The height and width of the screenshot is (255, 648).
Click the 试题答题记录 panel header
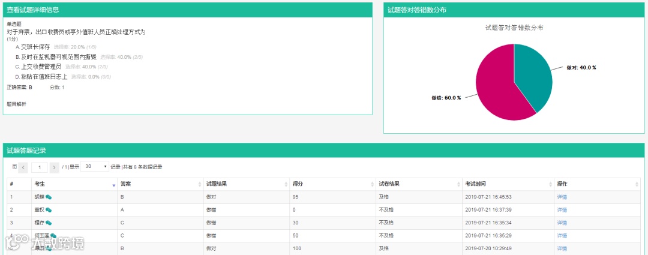coord(323,151)
